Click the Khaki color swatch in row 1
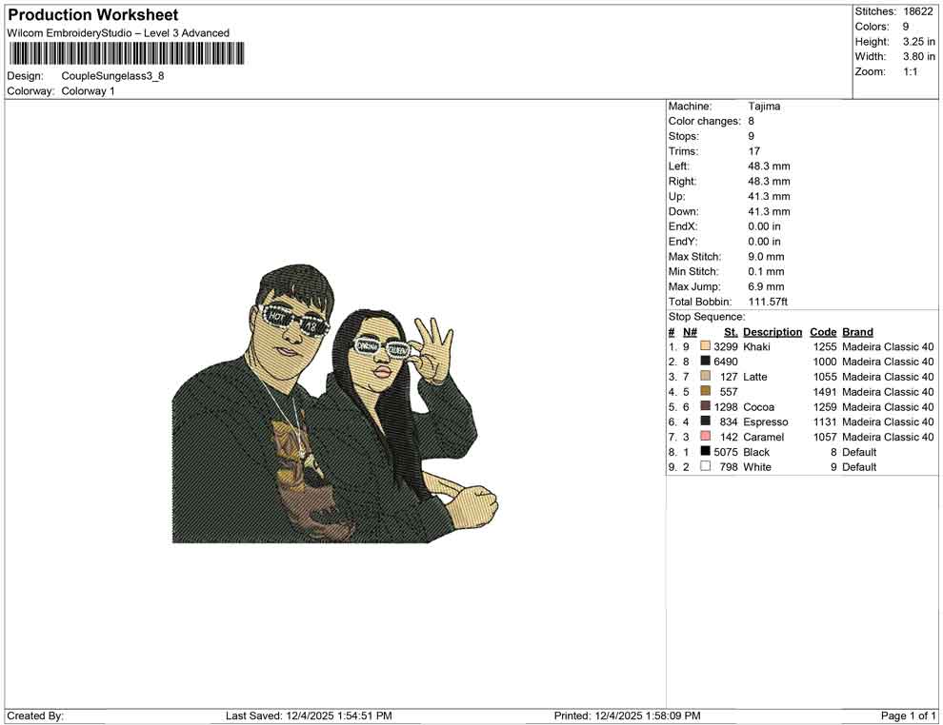The height and width of the screenshot is (725, 943). pyautogui.click(x=706, y=346)
